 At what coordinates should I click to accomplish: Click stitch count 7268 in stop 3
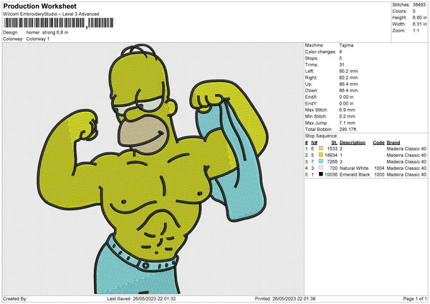333,161
